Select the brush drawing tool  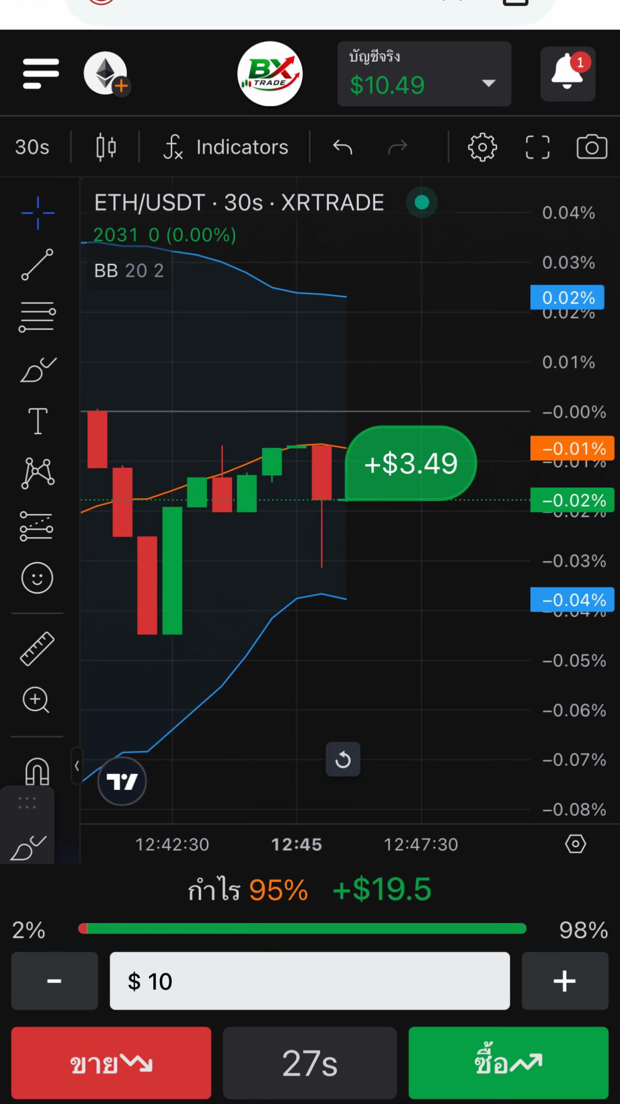point(38,370)
